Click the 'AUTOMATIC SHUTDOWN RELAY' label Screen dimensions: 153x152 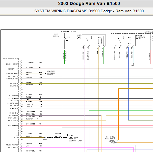[140, 37]
